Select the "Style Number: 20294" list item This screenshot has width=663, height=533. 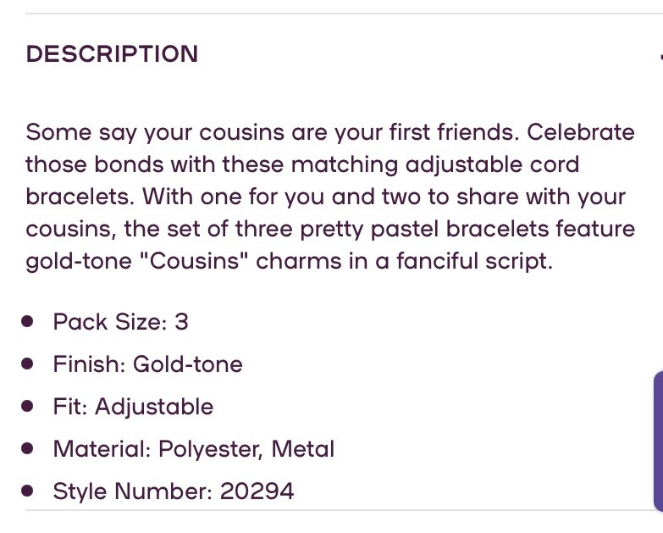click(173, 491)
